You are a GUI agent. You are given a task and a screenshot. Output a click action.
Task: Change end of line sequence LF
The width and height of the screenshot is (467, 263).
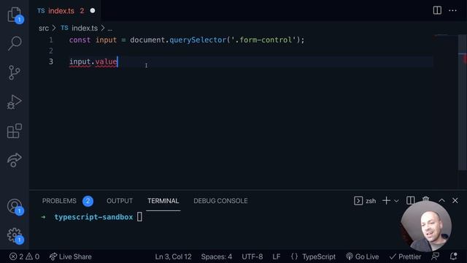(276, 256)
